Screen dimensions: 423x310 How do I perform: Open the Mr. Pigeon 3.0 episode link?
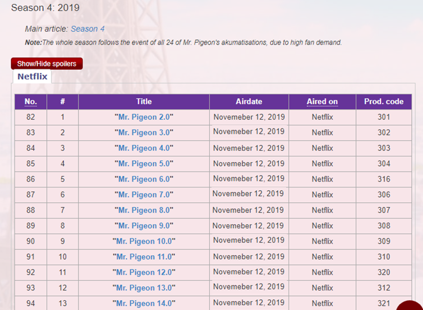(x=144, y=133)
